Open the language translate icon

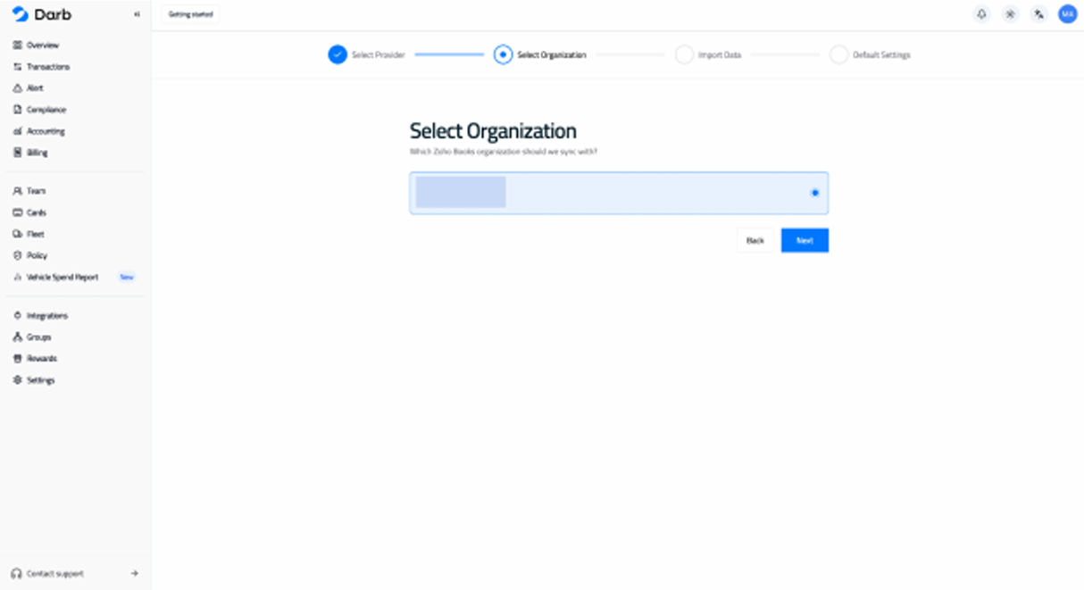1038,14
